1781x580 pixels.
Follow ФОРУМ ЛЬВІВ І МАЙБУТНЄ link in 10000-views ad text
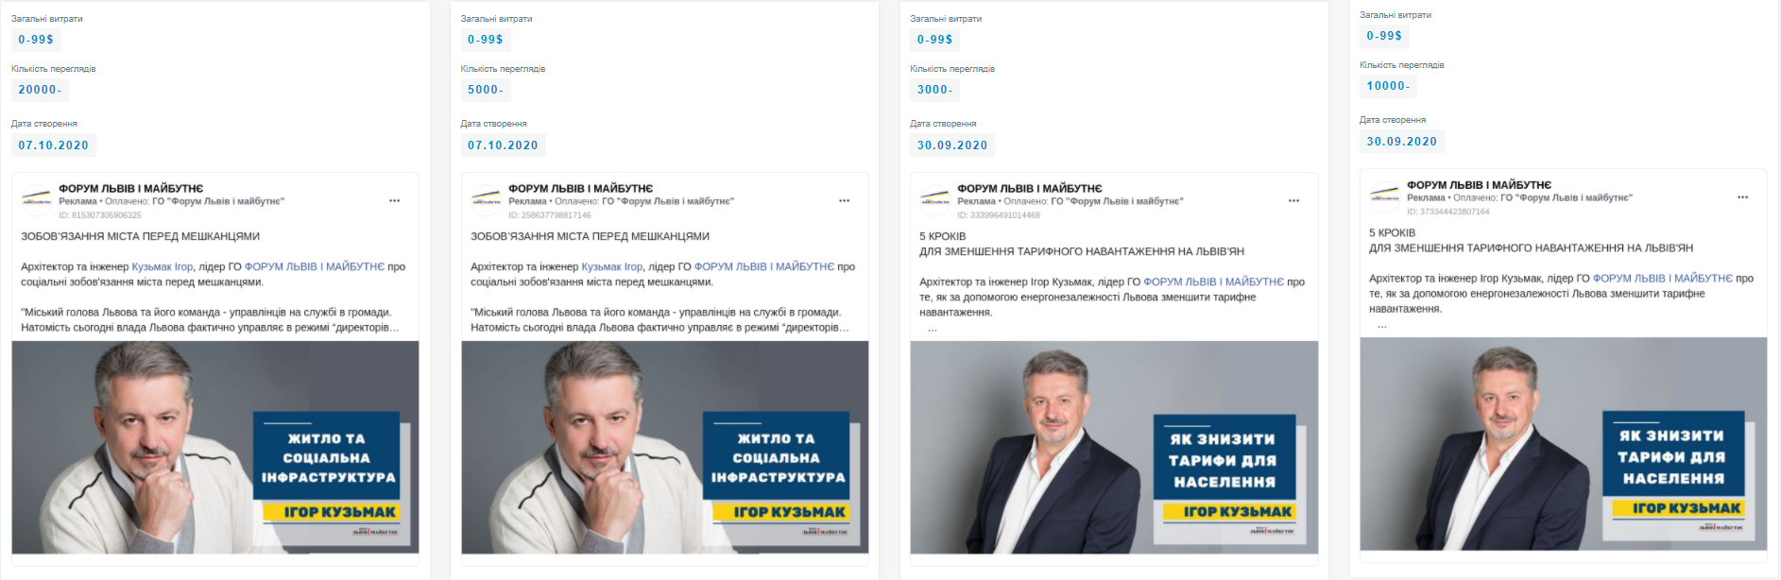click(x=1663, y=278)
